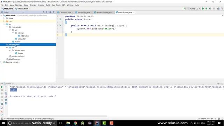Image resolution: width=224 pixels, height=126 pixels.
Task: Click pause output icon in Run panel
Action: [x=2, y=93]
